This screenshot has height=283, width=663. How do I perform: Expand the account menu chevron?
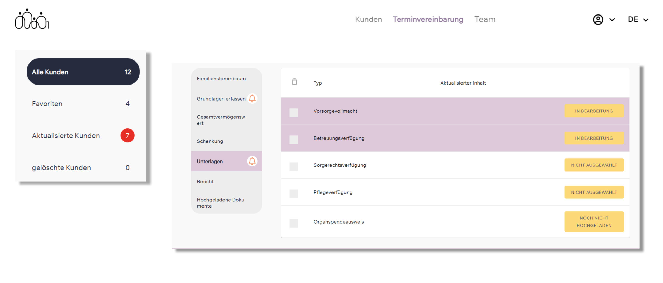(x=612, y=20)
